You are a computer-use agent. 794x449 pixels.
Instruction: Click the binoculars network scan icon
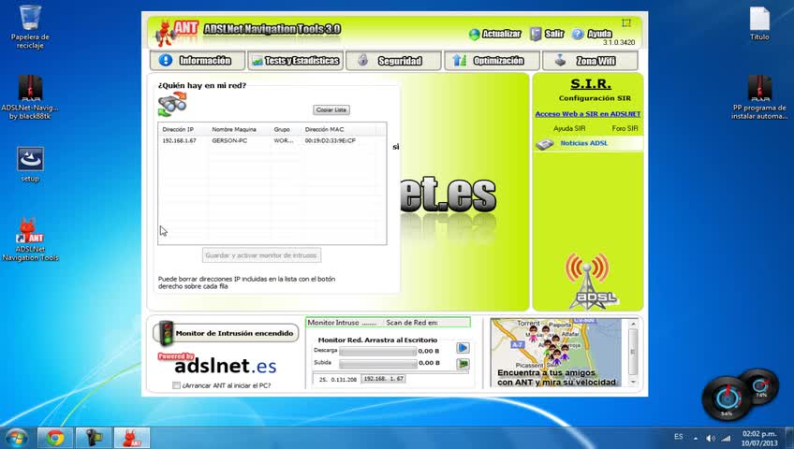(x=172, y=105)
